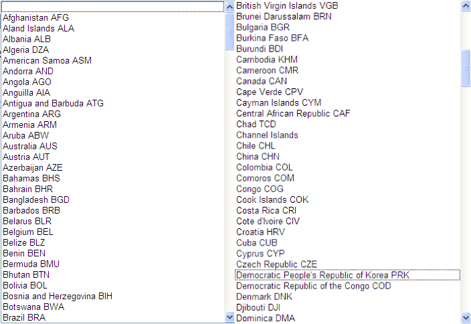
Task: Choose Chile CHL
Action: click(x=256, y=146)
